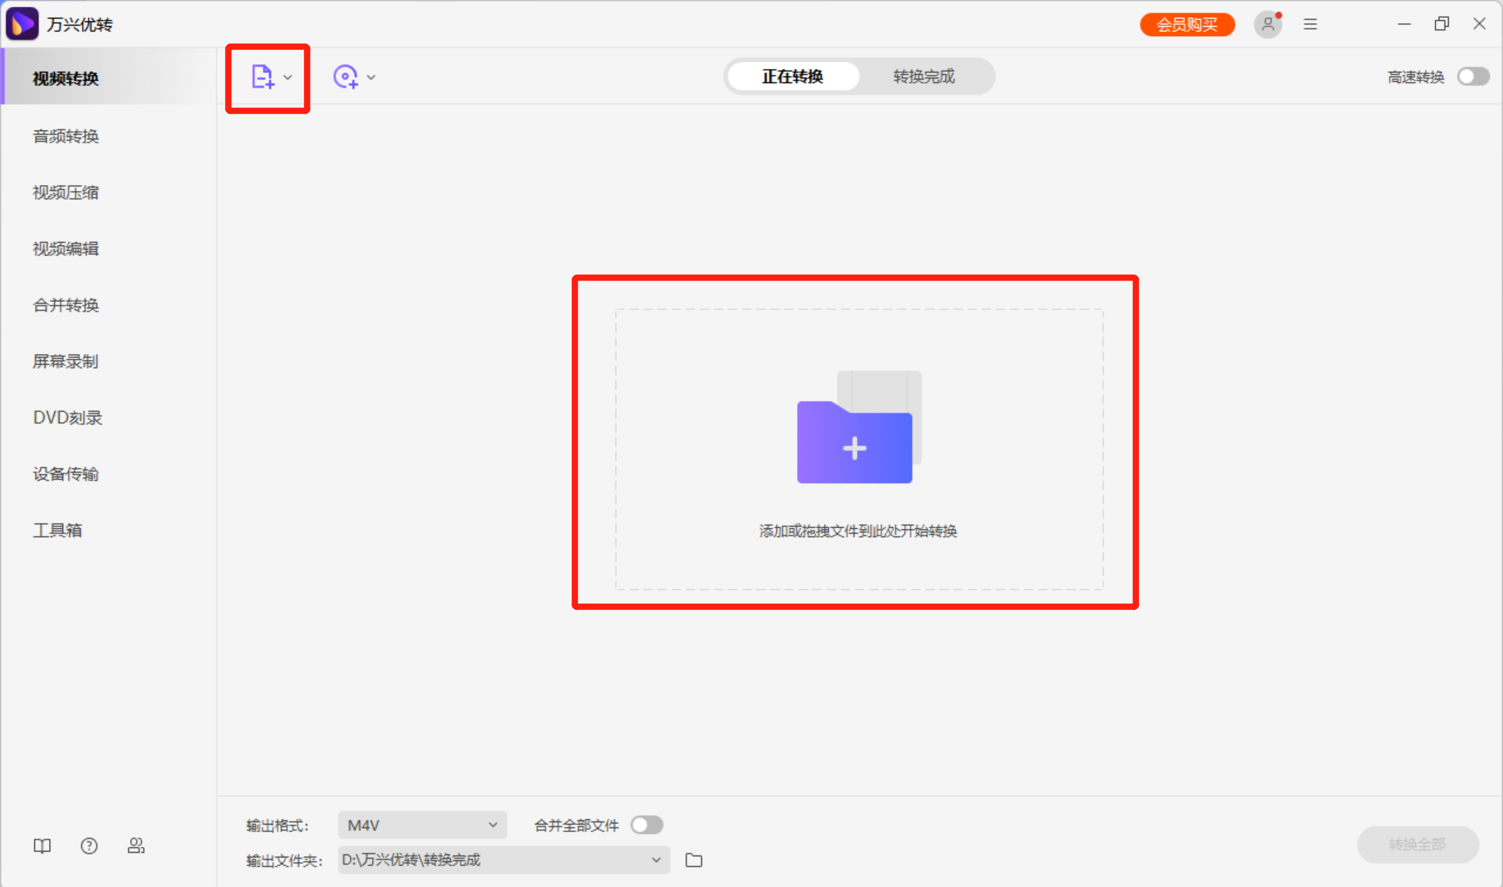Viewport: 1503px width, 887px height.
Task: Open the user guide book icon
Action: click(42, 846)
